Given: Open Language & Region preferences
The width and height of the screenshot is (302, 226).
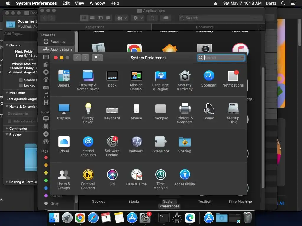Looking at the screenshot, I should point(160,81).
